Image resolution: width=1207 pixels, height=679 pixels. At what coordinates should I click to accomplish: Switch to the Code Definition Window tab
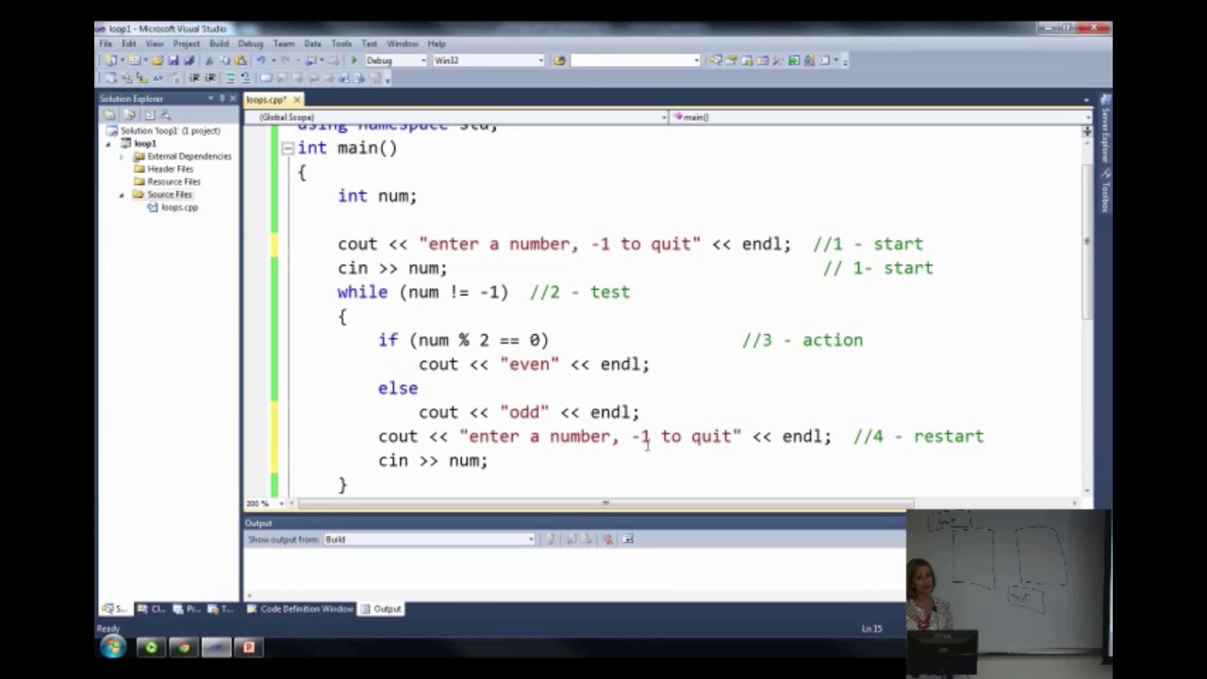tap(300, 609)
